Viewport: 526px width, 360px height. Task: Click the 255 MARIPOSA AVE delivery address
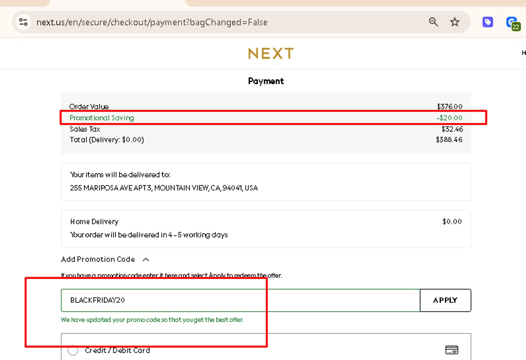point(164,188)
